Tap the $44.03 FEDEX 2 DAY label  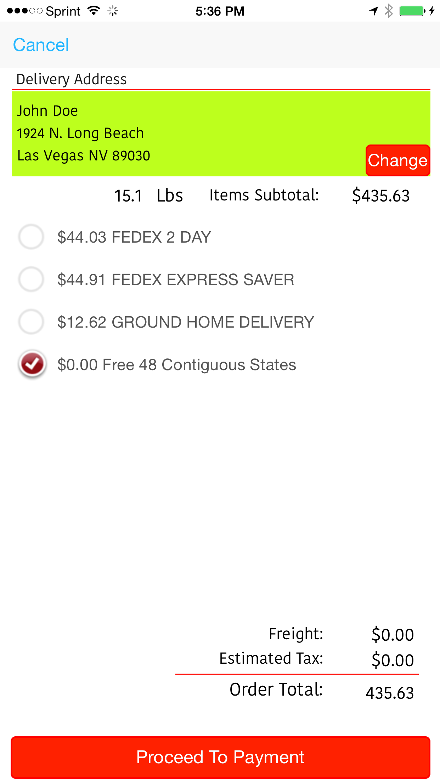pyautogui.click(x=134, y=237)
